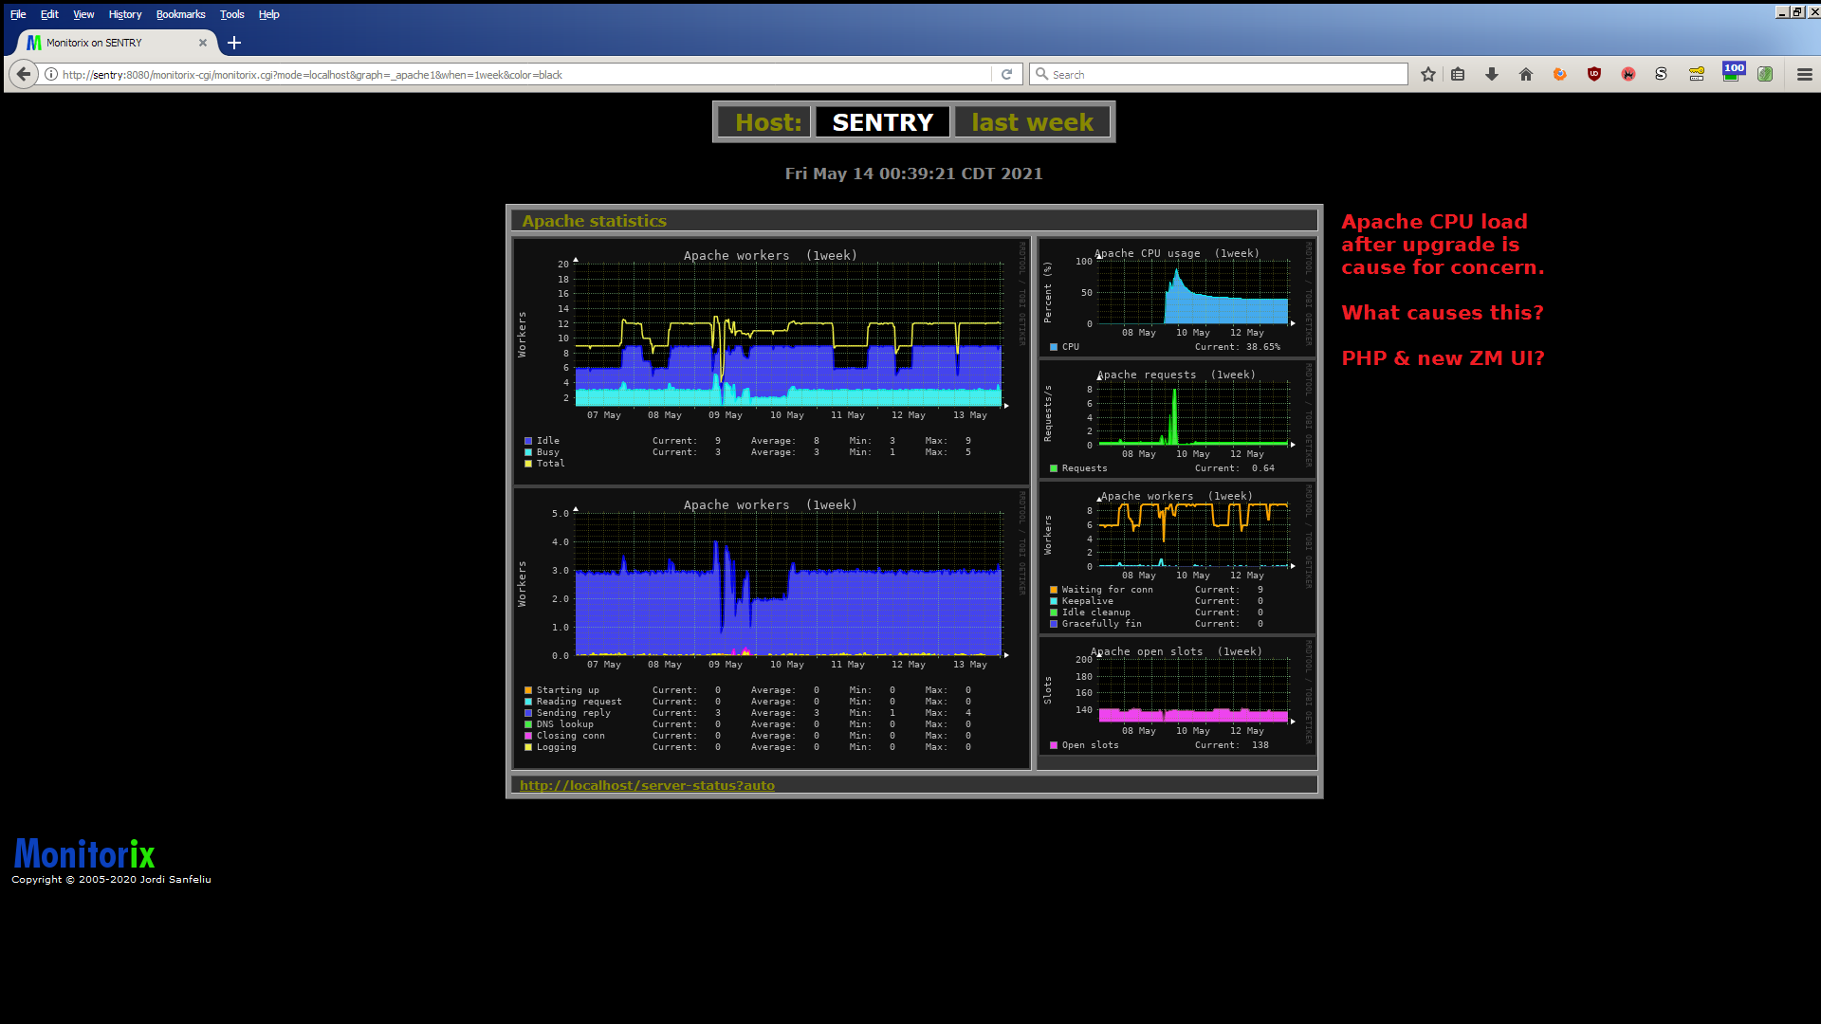The height and width of the screenshot is (1024, 1821).
Task: Open the hamburger browser menu
Action: pos(1805,74)
